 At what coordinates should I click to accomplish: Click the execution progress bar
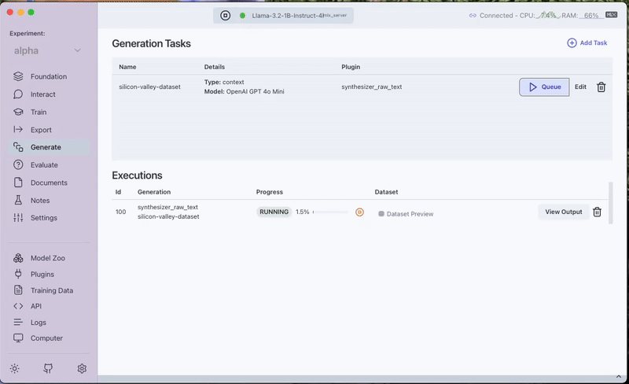click(x=330, y=212)
